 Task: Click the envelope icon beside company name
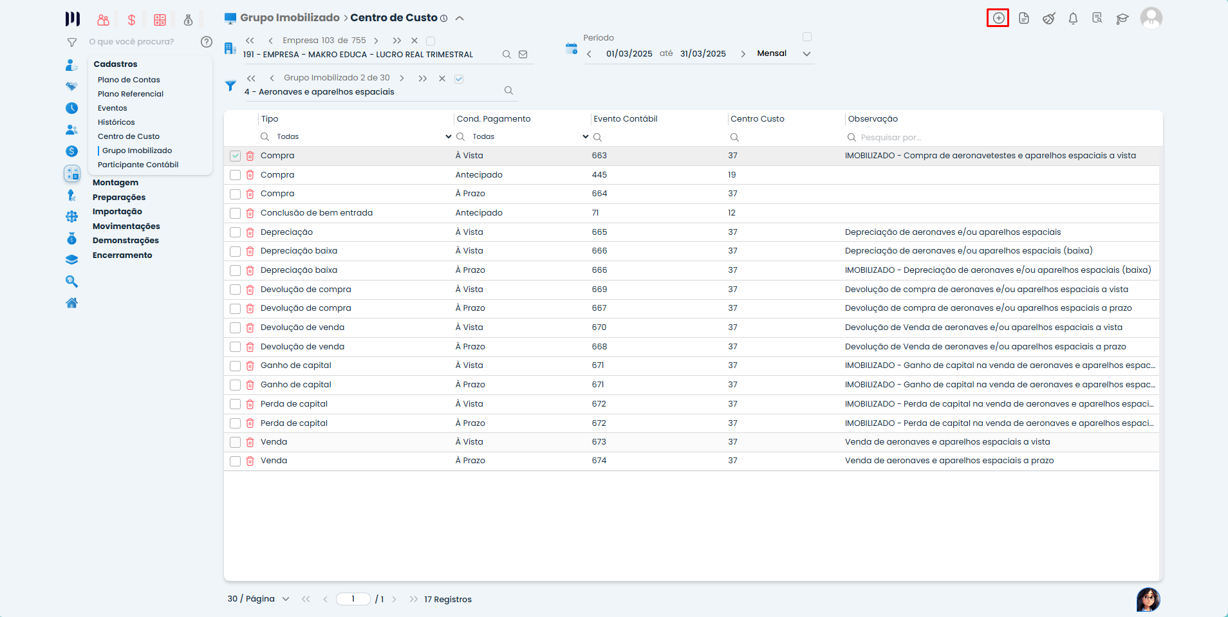pyautogui.click(x=523, y=55)
